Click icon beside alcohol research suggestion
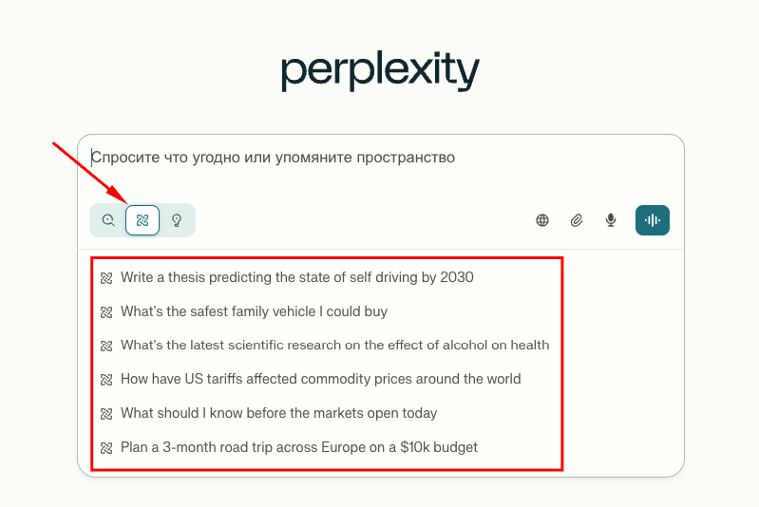Viewport: 759px width, 507px height. tap(106, 346)
